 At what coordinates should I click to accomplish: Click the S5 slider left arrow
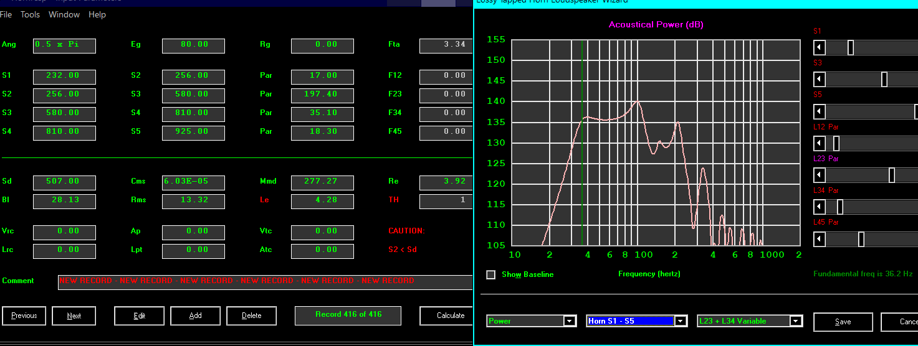tap(820, 111)
